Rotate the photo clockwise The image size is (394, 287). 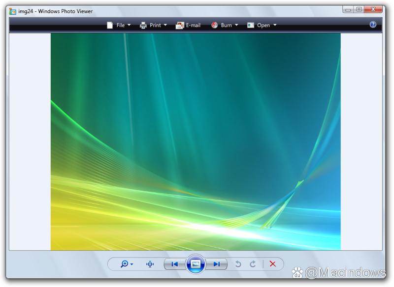point(253,264)
